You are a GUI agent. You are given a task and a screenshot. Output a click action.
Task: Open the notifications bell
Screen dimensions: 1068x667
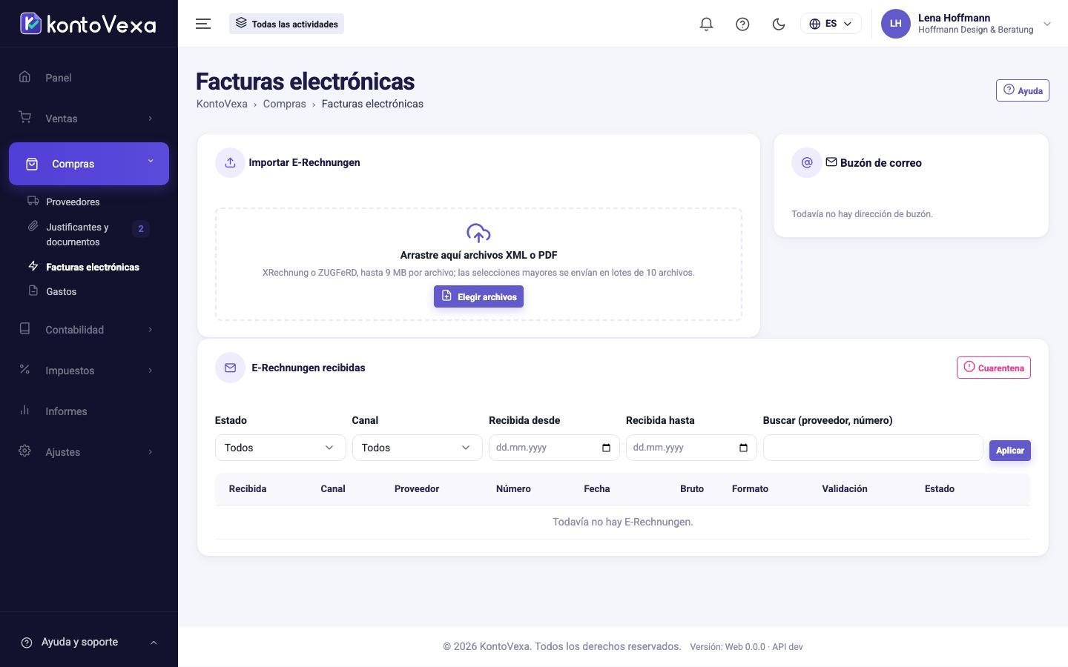(x=706, y=24)
